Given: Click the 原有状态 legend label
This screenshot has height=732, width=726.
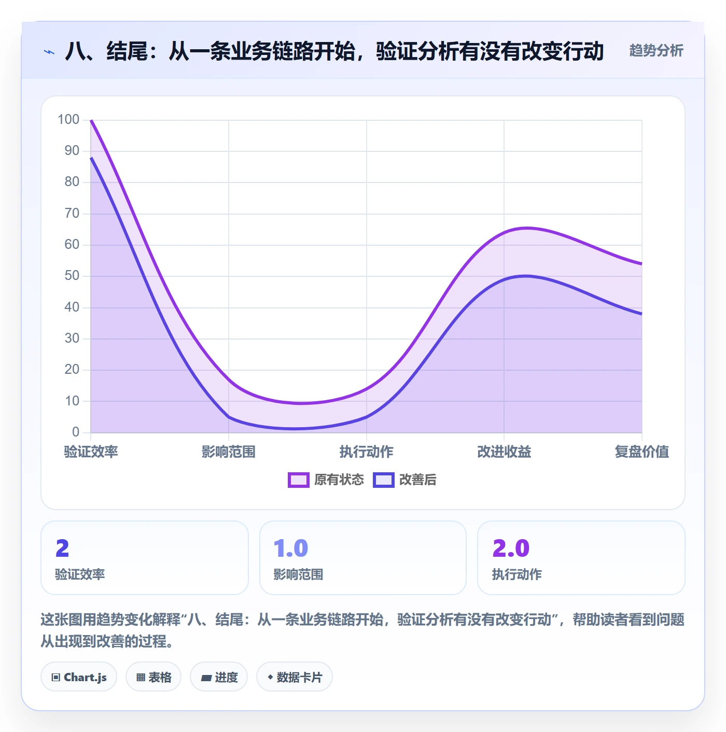Looking at the screenshot, I should (339, 480).
